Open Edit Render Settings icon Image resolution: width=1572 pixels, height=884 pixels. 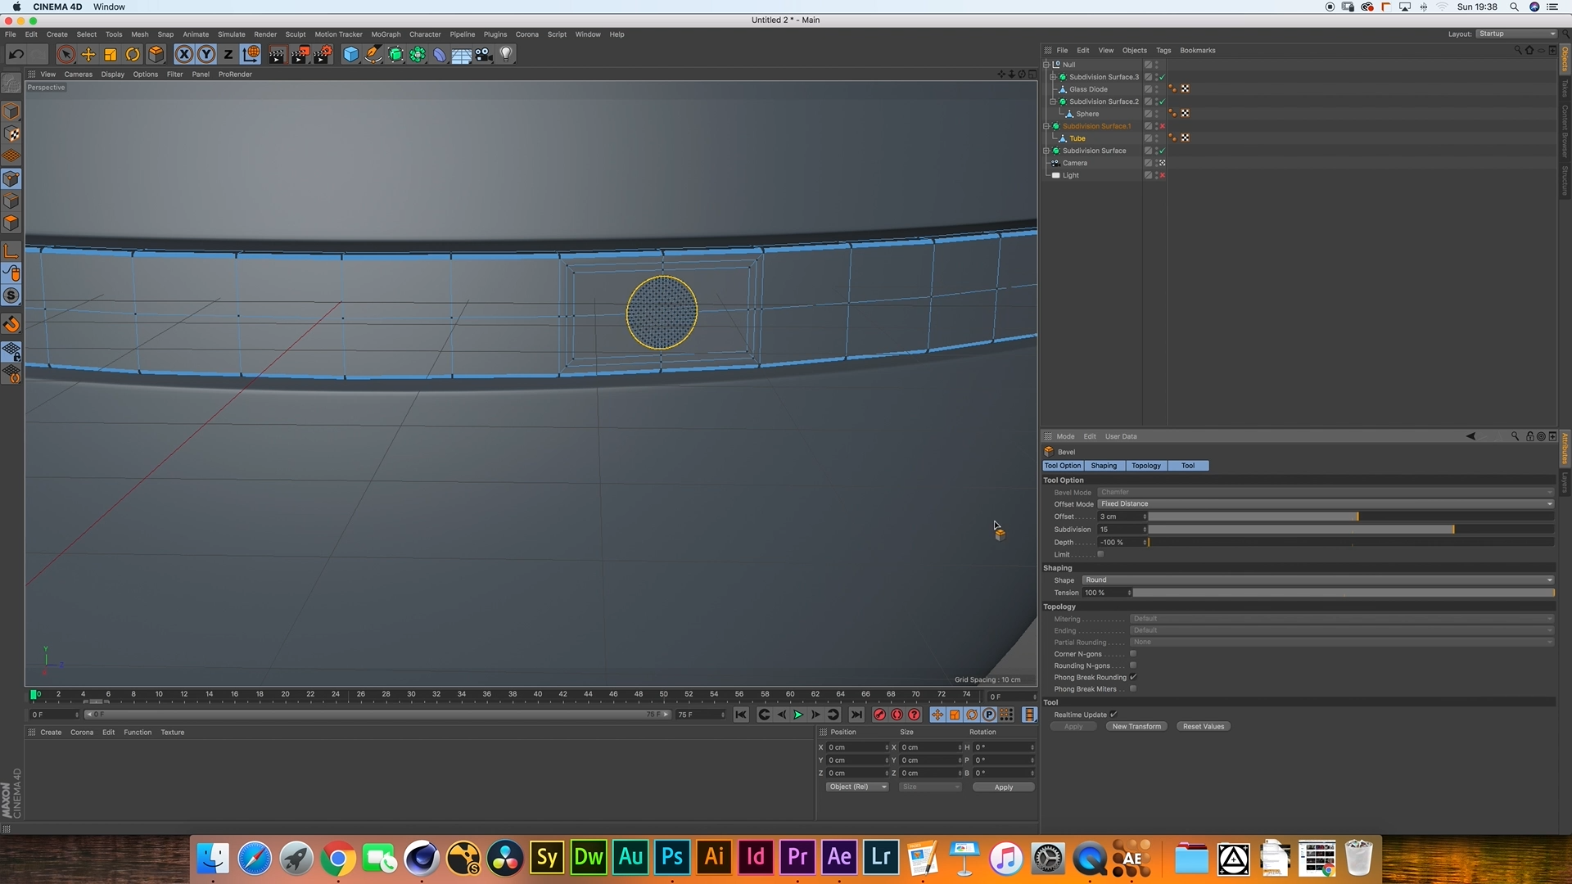323,55
